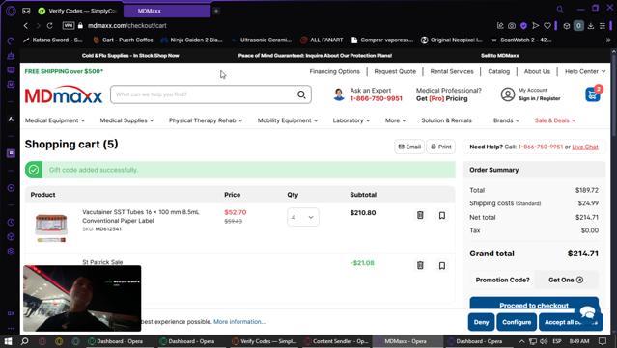Open About Us link
Image resolution: width=617 pixels, height=348 pixels.
pyautogui.click(x=537, y=71)
